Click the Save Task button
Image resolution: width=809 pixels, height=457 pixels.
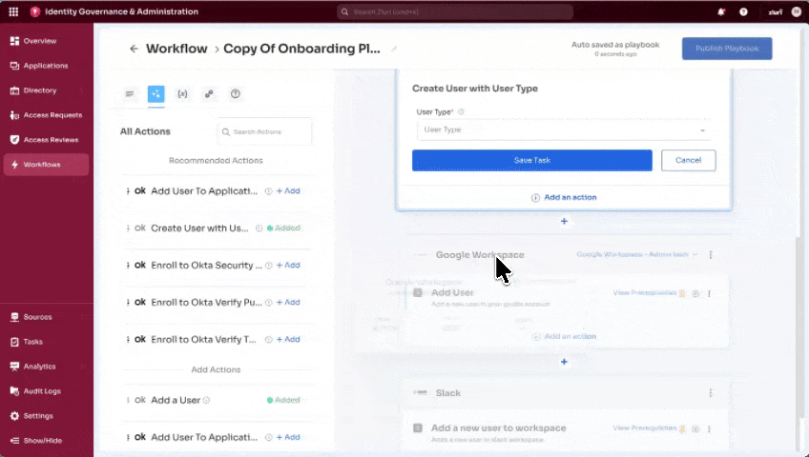(532, 160)
